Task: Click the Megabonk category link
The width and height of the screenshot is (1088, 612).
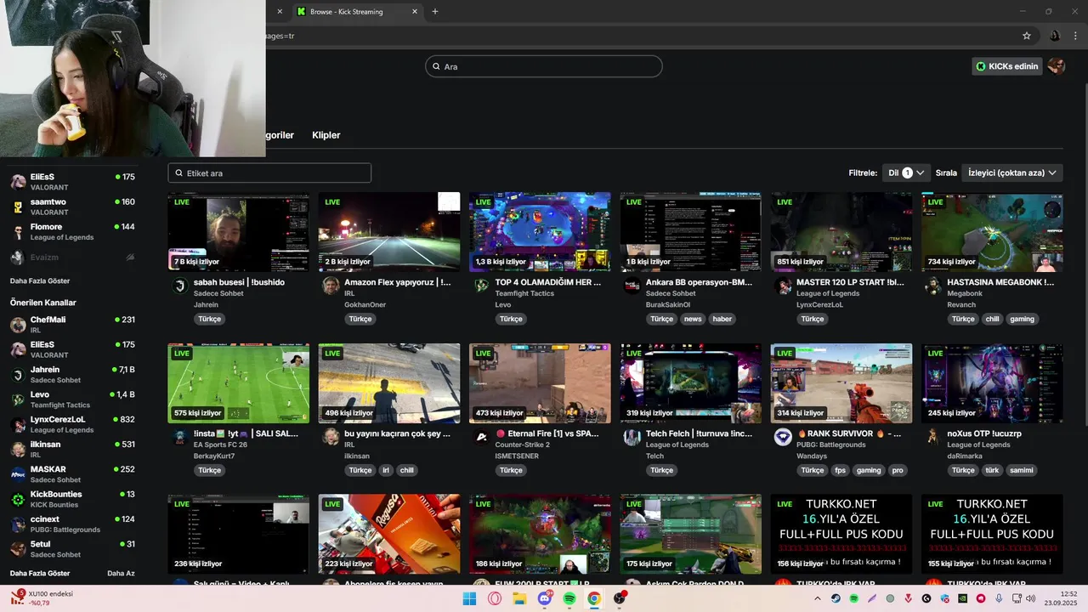Action: [965, 293]
